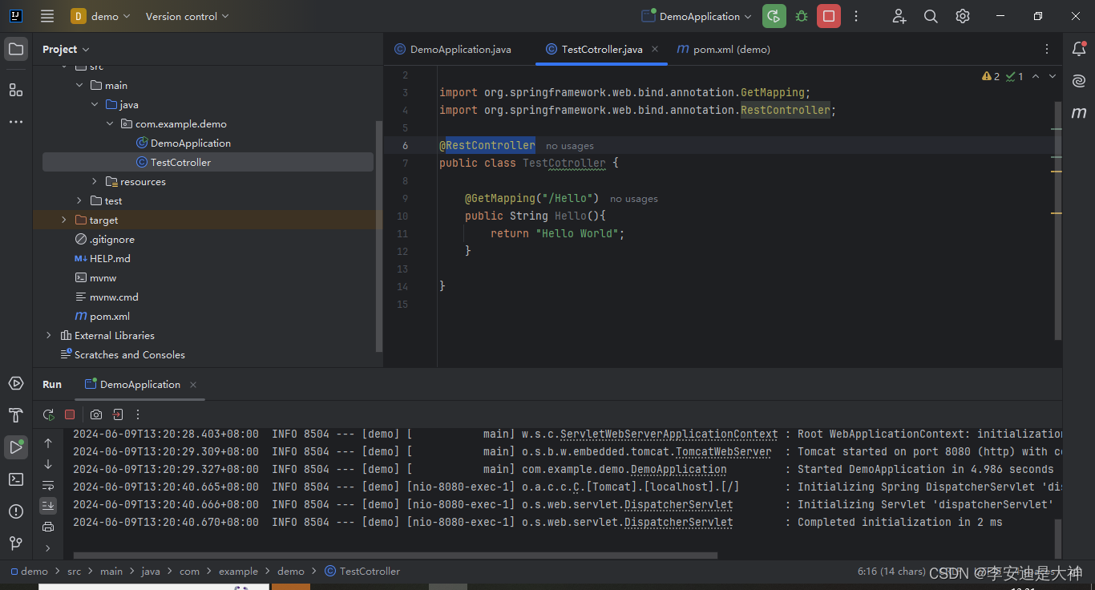Rerun the app from the Run panel toolbar

click(x=49, y=414)
